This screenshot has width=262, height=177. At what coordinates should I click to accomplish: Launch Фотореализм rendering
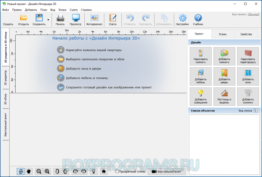pos(94,20)
